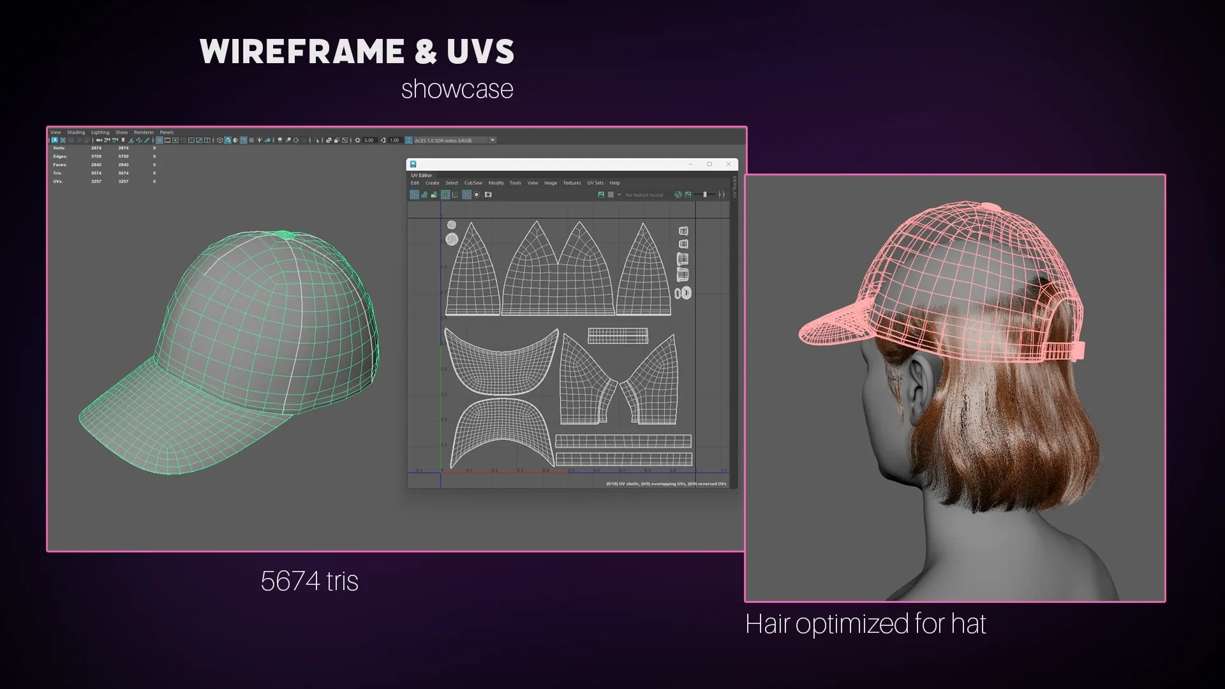Image resolution: width=1225 pixels, height=689 pixels.
Task: Toggle the resolution gate icon
Action: [175, 140]
